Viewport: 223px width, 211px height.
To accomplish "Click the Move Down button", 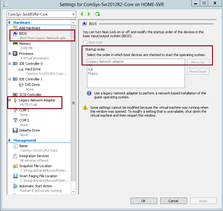I will click(198, 72).
